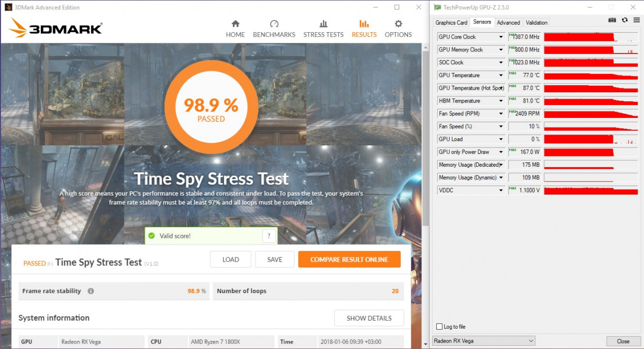Open GPU-Z hamburger menu
Screen dimensions: 644x349
pyautogui.click(x=636, y=20)
